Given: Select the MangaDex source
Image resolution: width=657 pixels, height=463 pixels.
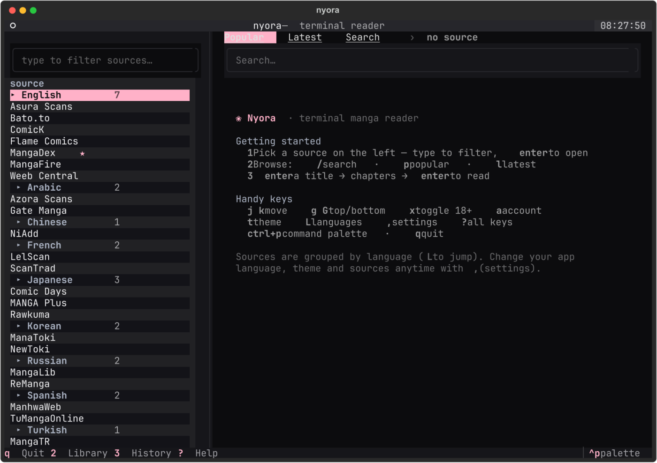Looking at the screenshot, I should pos(100,153).
